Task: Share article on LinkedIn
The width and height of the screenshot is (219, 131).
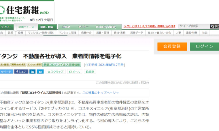Action: [33, 72]
